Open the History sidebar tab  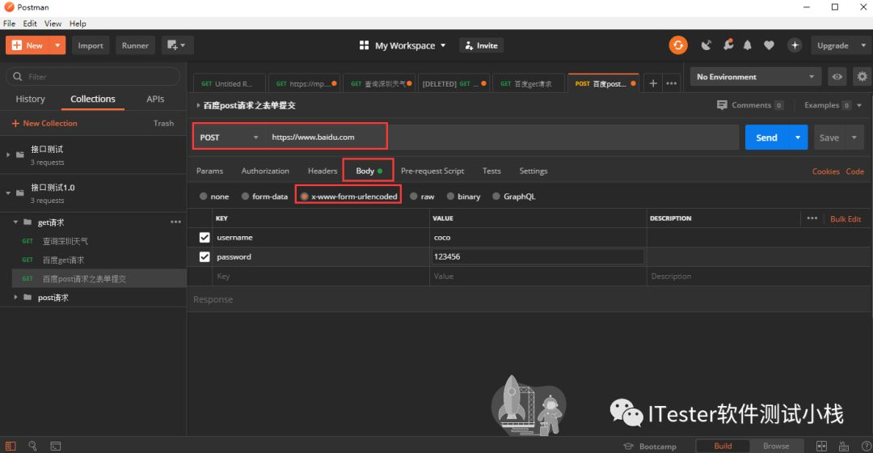click(30, 99)
